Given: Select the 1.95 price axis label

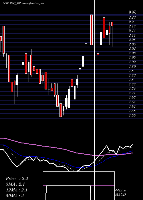Looking at the screenshot, I should pyautogui.click(x=132, y=57).
